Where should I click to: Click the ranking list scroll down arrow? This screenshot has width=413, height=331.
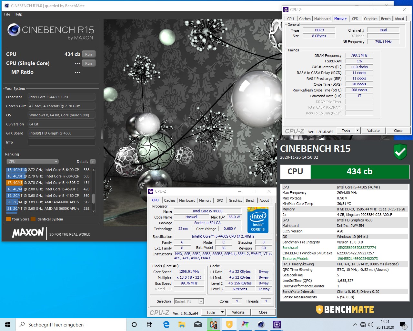point(94,211)
